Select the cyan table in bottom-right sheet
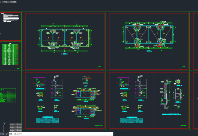 click(x=131, y=120)
